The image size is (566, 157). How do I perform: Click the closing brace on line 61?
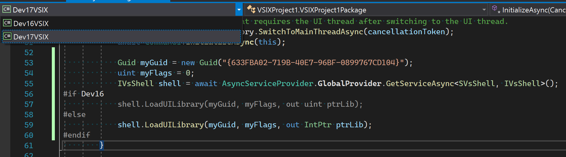pyautogui.click(x=102, y=145)
